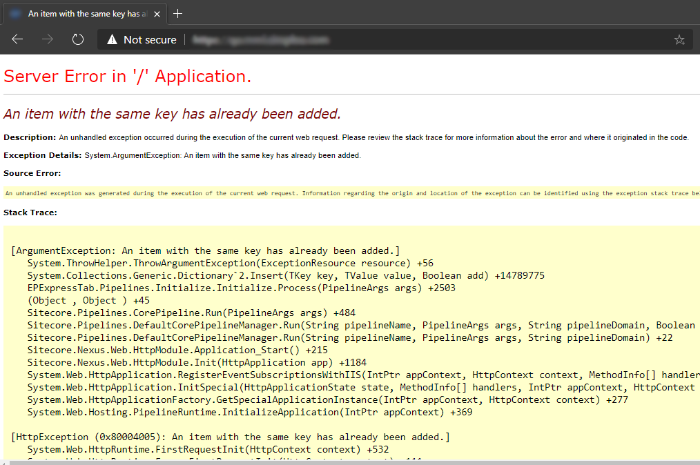Viewport: 700px width, 465px height.
Task: Click 'System.ThrowHelper.ThrowArgumentException' stack line
Action: coord(231,264)
